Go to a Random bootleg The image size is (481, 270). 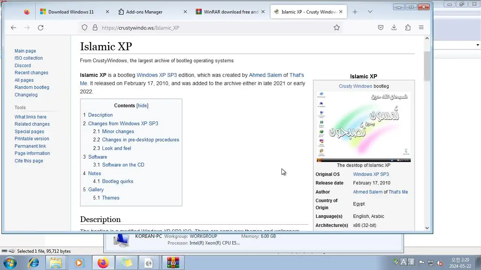(32, 87)
